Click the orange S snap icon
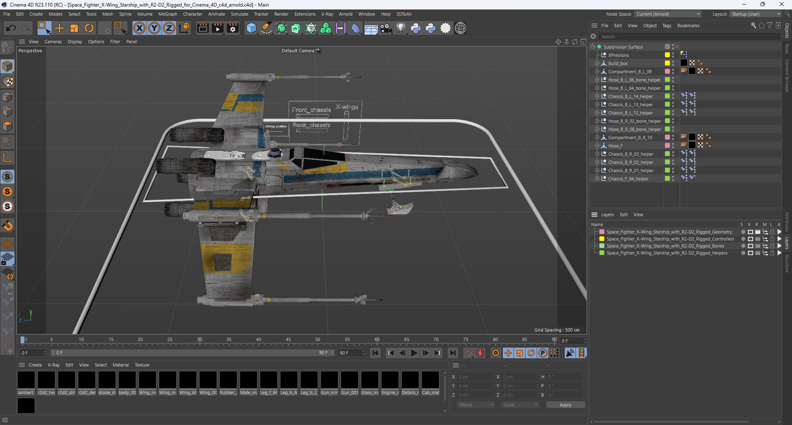The image size is (792, 425). pos(7,191)
